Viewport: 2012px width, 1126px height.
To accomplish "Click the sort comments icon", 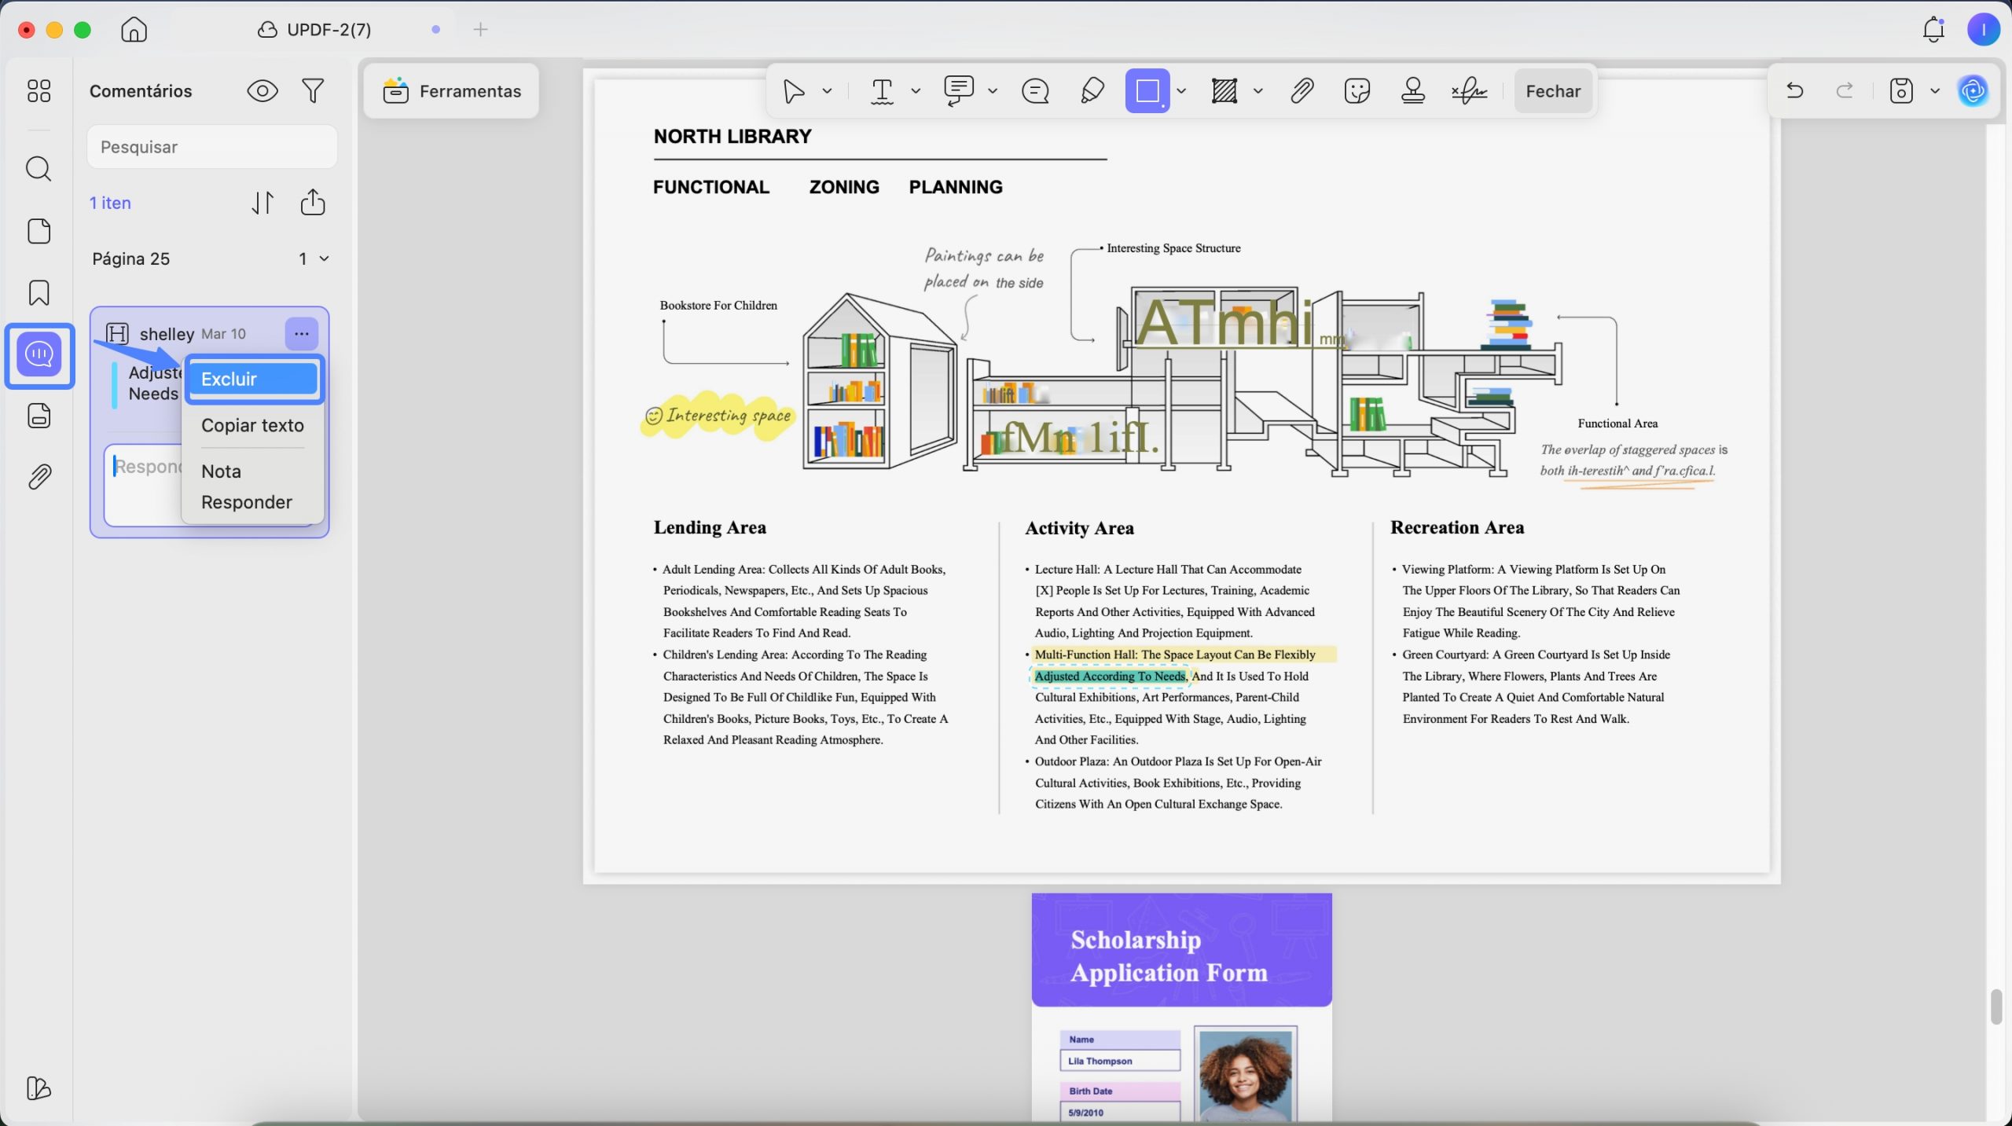I will pos(263,203).
